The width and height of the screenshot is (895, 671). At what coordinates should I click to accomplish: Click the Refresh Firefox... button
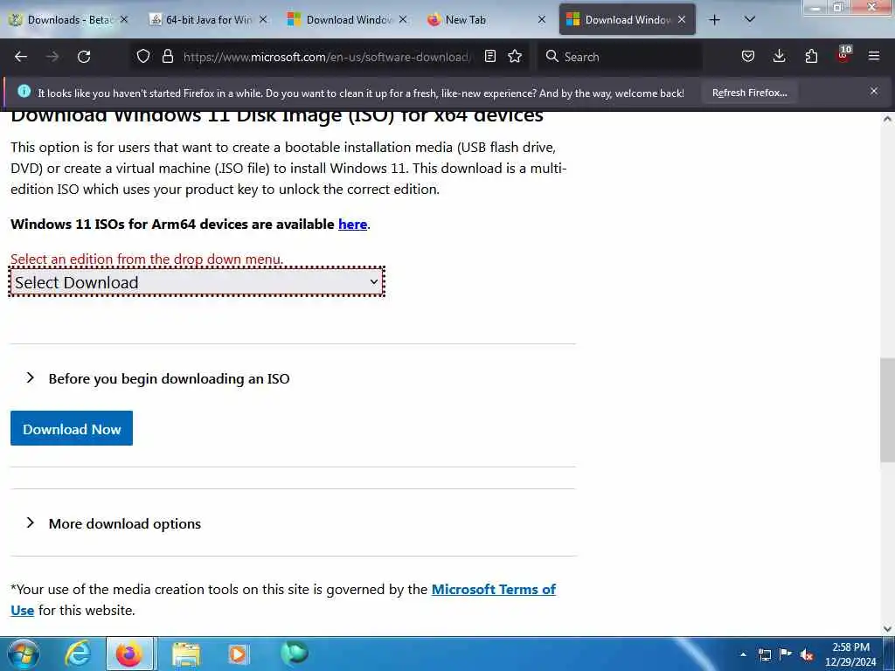749,93
